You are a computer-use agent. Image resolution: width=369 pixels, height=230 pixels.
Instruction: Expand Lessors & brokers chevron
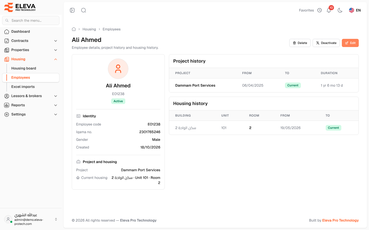click(56, 96)
